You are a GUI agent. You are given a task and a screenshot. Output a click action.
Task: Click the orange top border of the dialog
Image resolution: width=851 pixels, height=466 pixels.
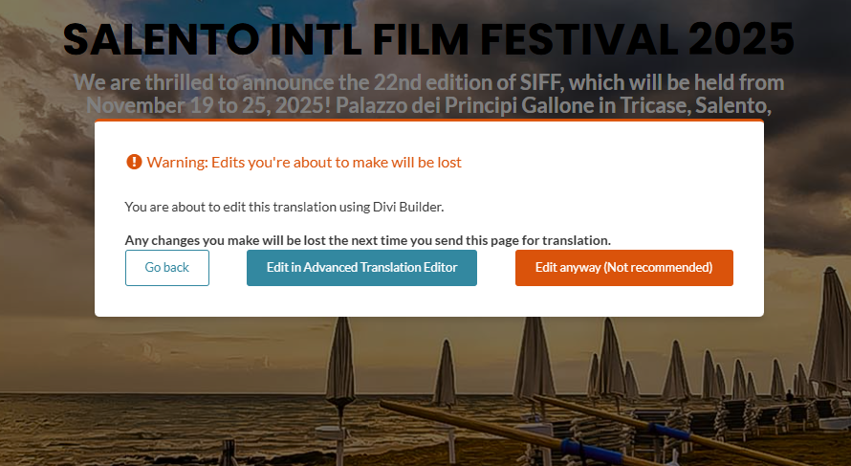(428, 121)
